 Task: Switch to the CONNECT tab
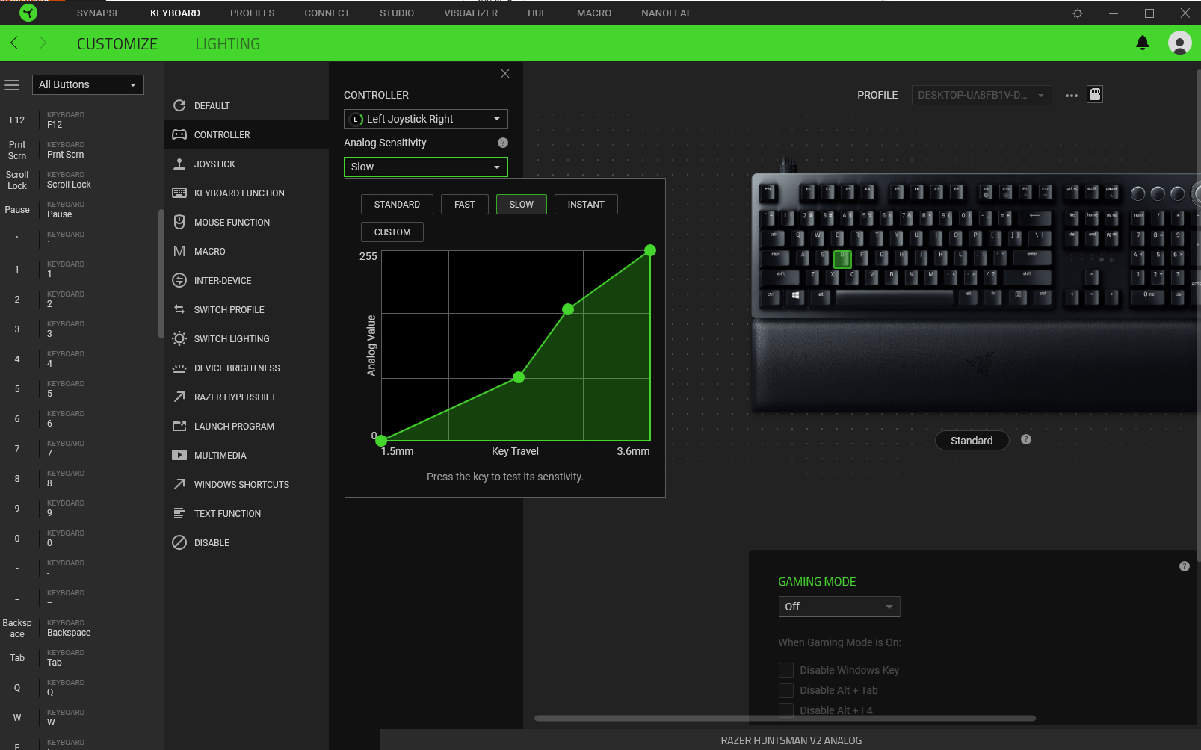[x=327, y=13]
